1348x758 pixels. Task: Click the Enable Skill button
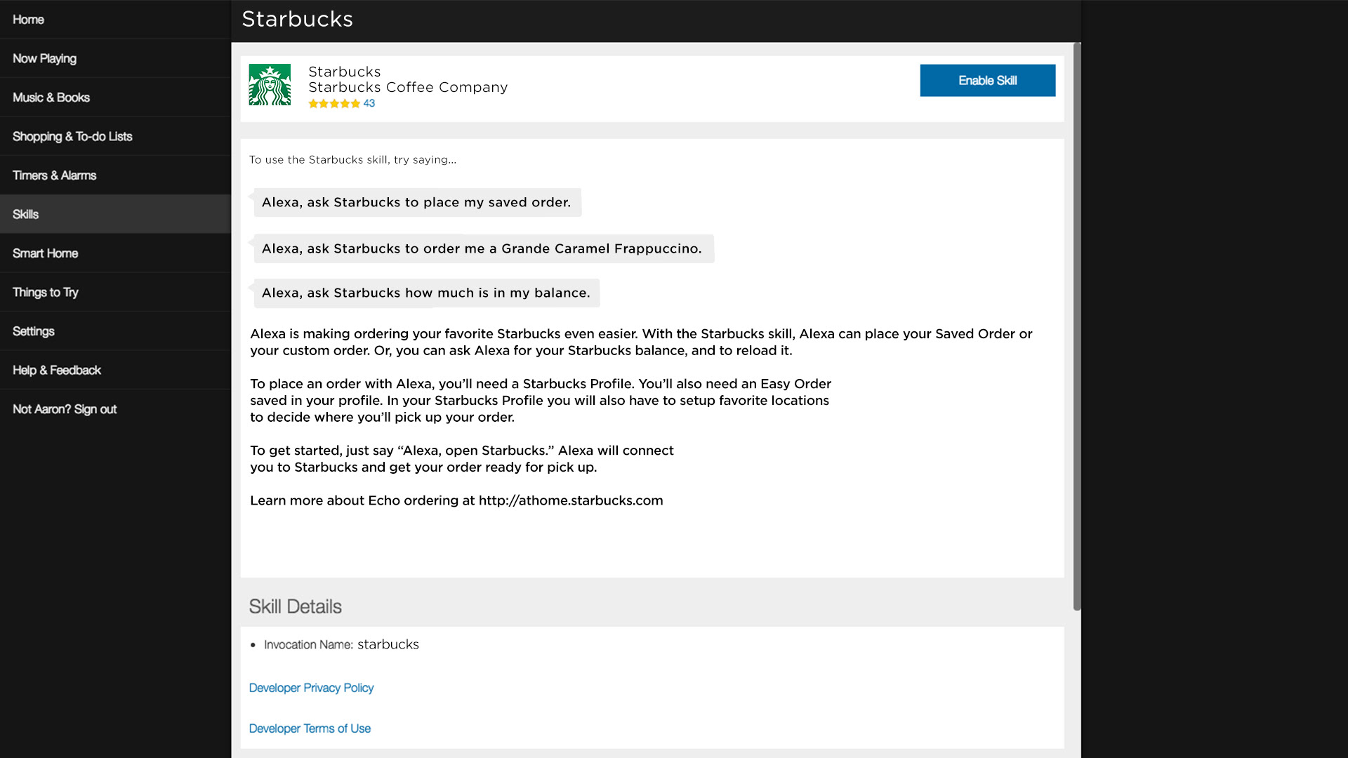coord(987,81)
